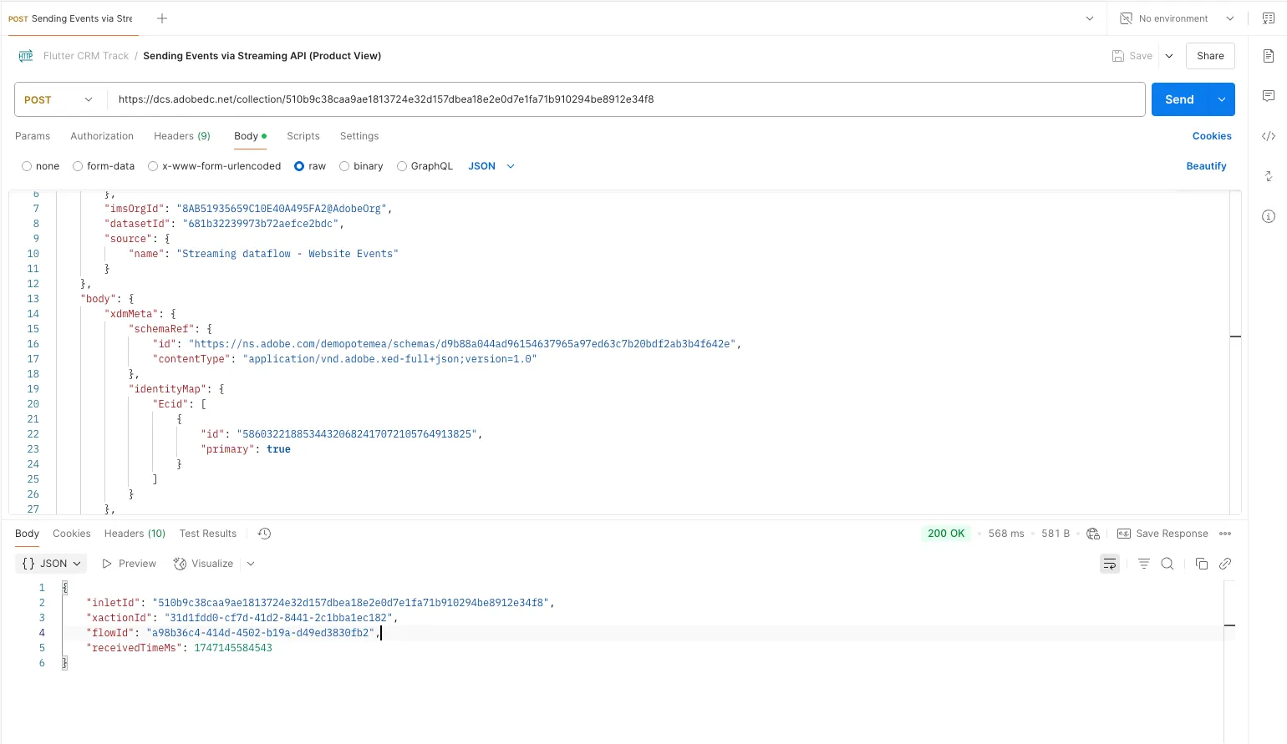Viewport: 1287px width, 744px height.
Task: Click the Share button
Action: pos(1210,56)
